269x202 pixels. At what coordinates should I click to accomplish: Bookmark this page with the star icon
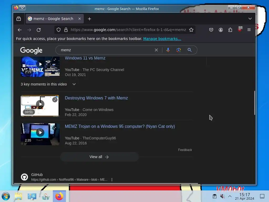coord(191,30)
